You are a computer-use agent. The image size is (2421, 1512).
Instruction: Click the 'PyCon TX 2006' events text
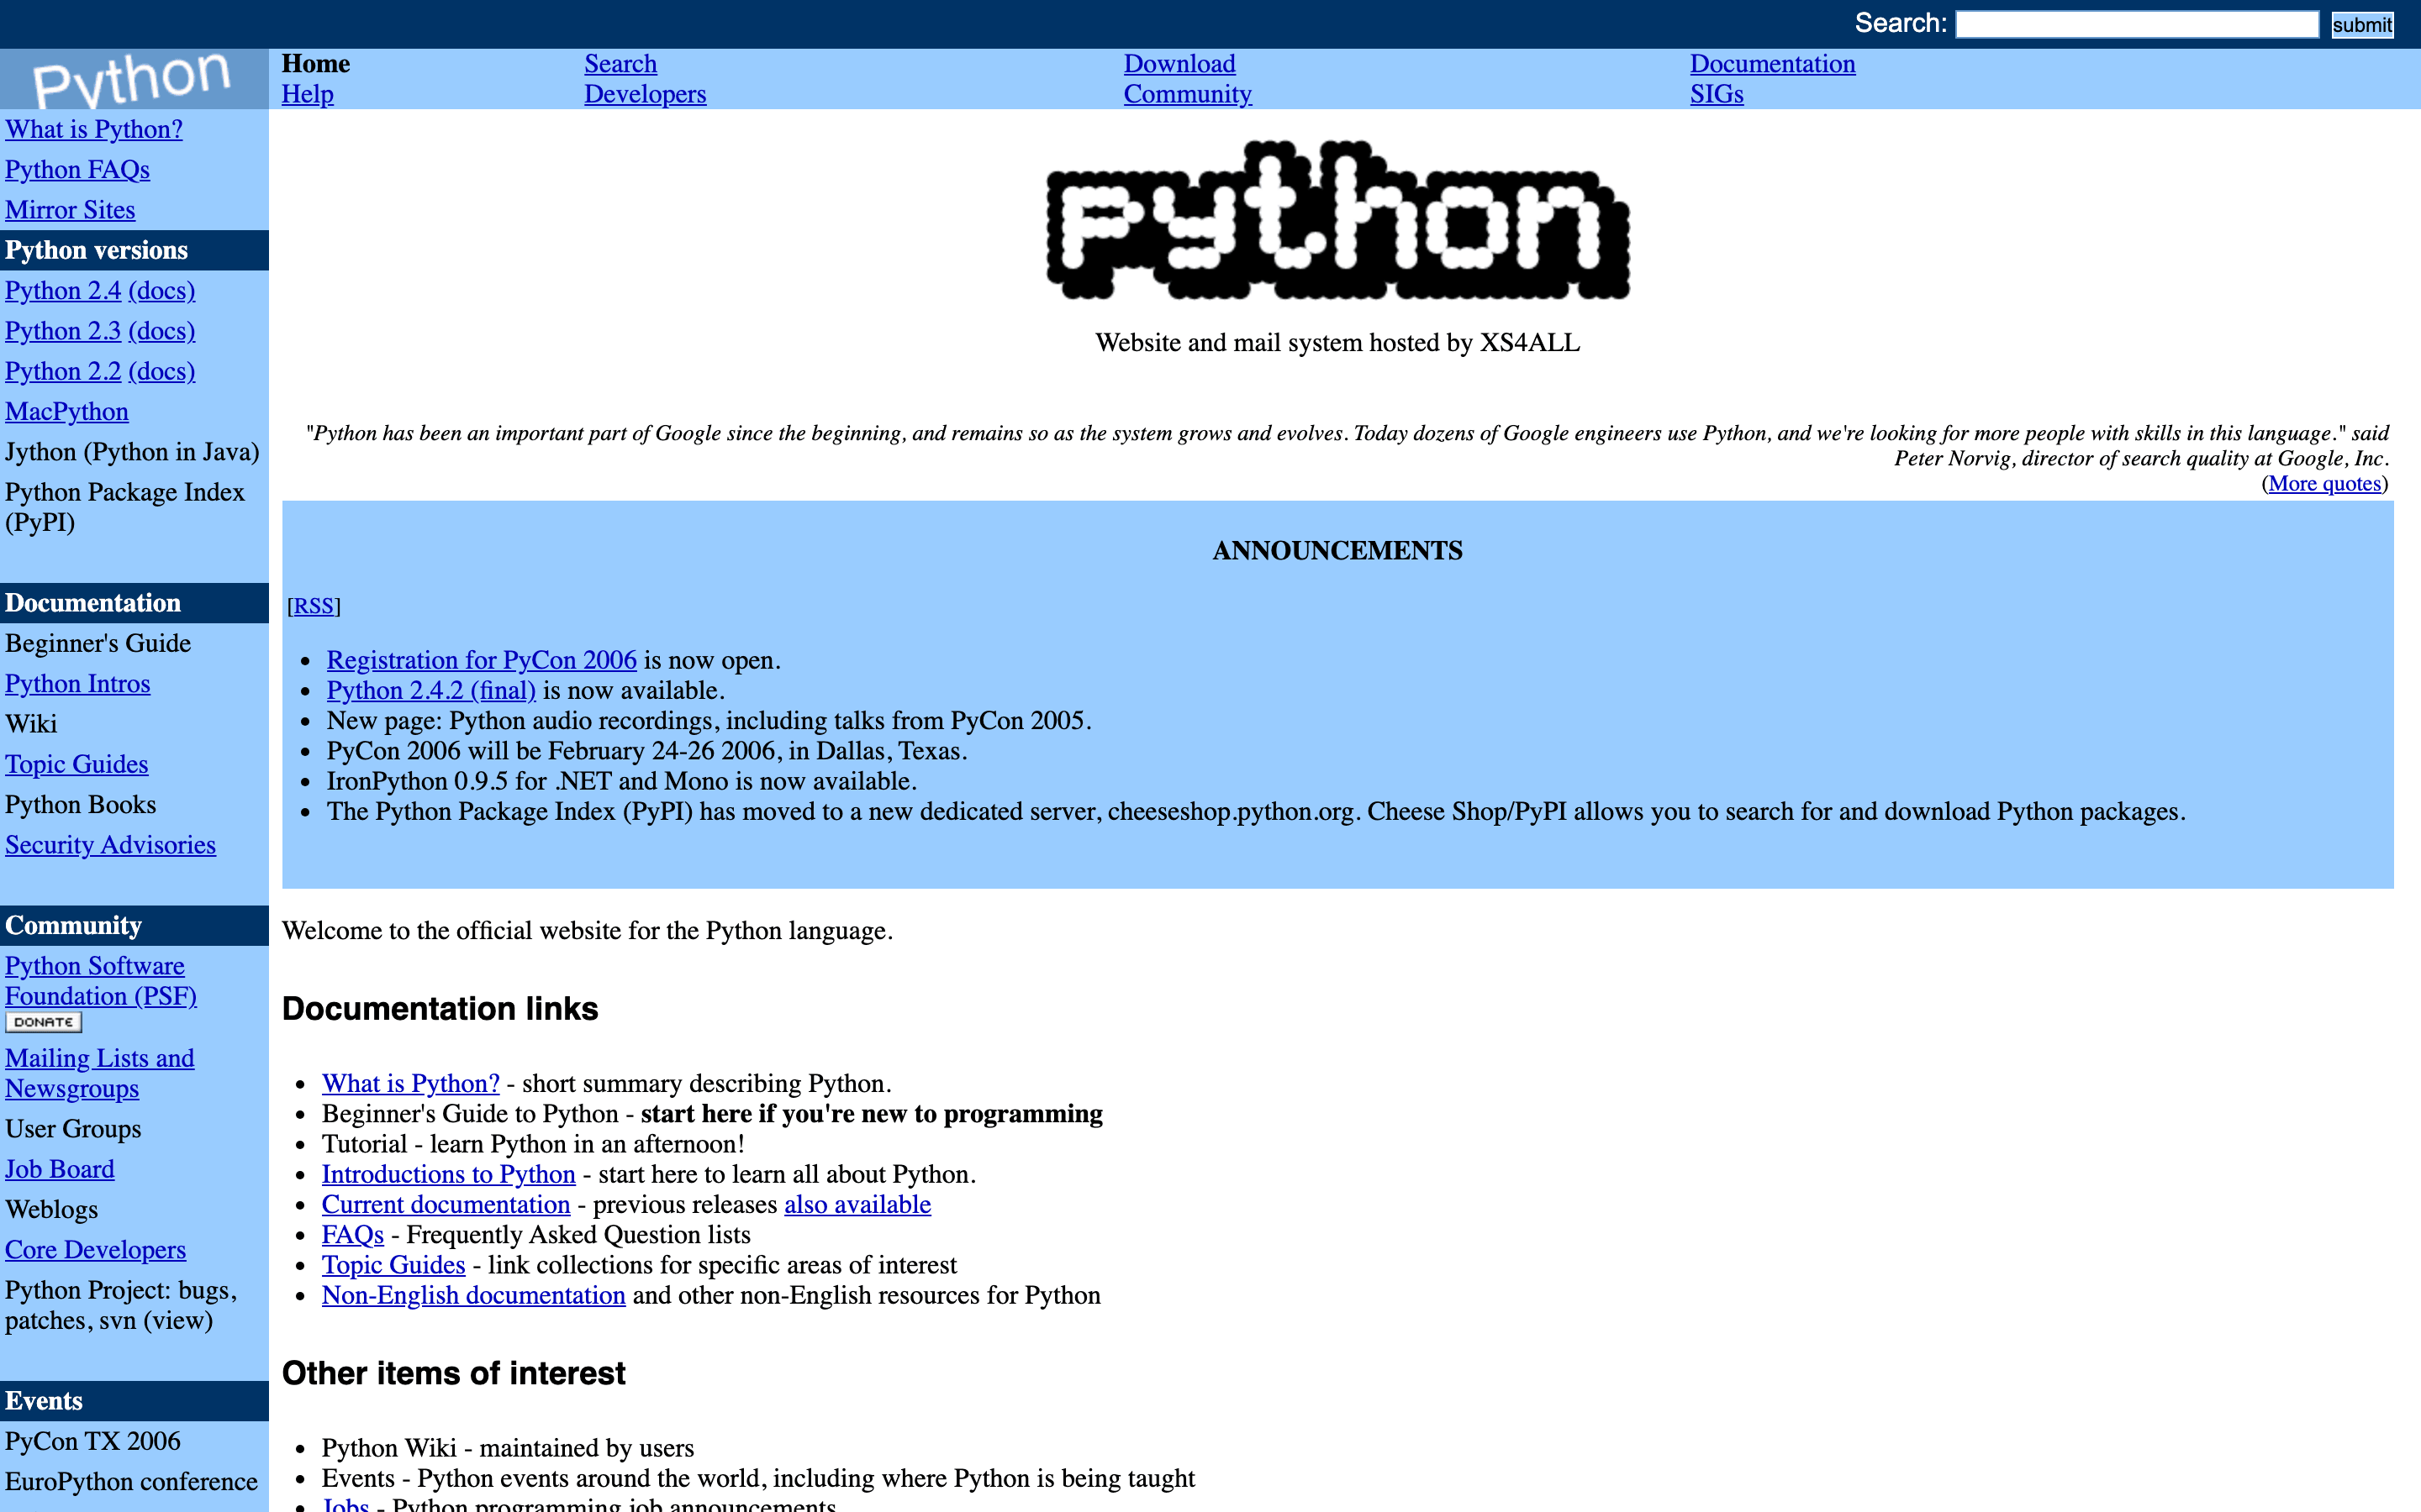(x=93, y=1441)
